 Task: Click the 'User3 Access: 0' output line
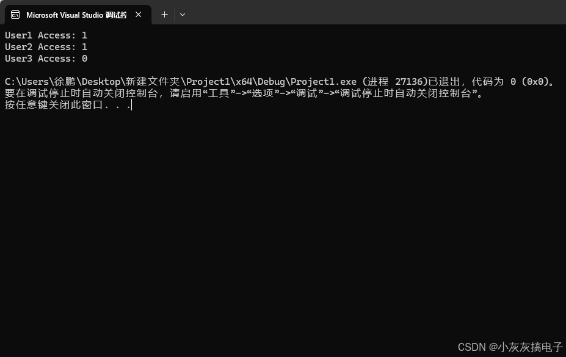tap(46, 59)
